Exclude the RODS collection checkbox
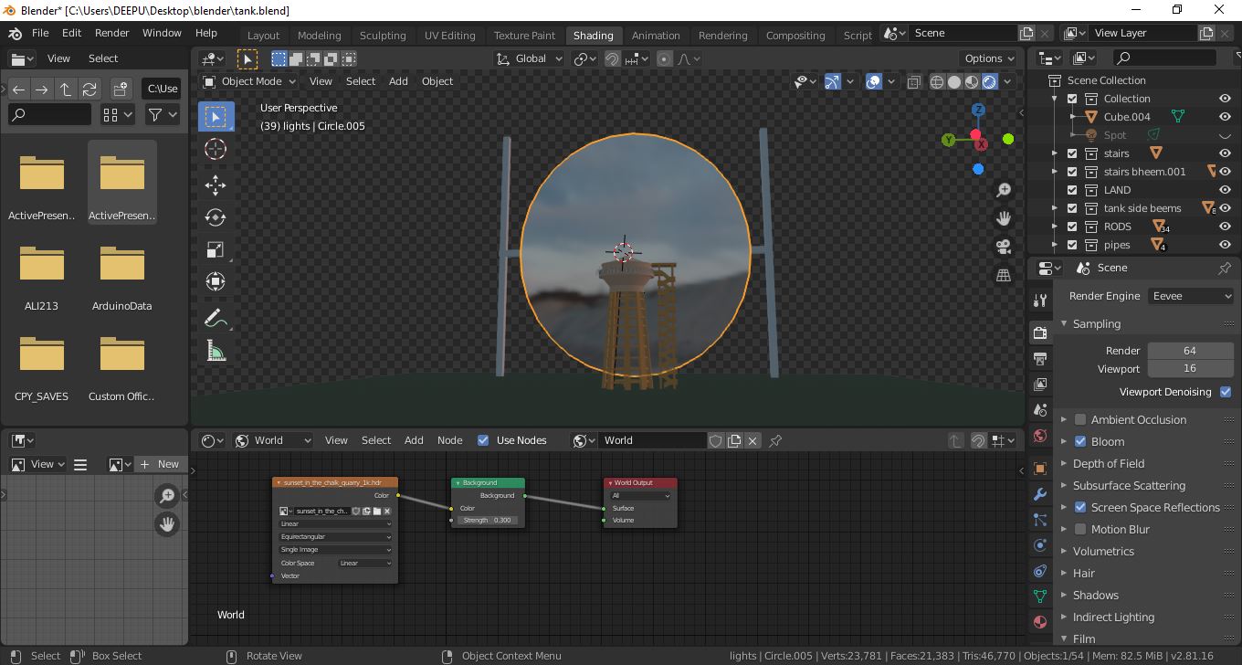Viewport: 1242px width, 665px height. pos(1072,227)
